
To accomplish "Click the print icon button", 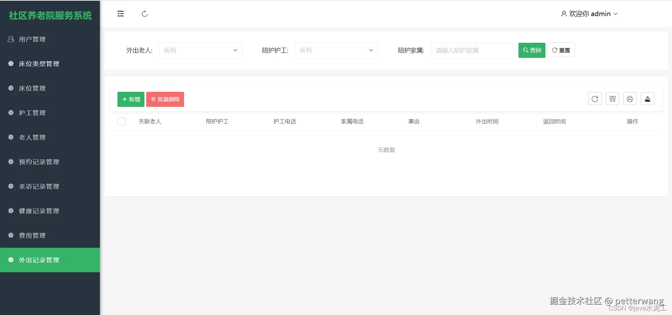I will 630,99.
